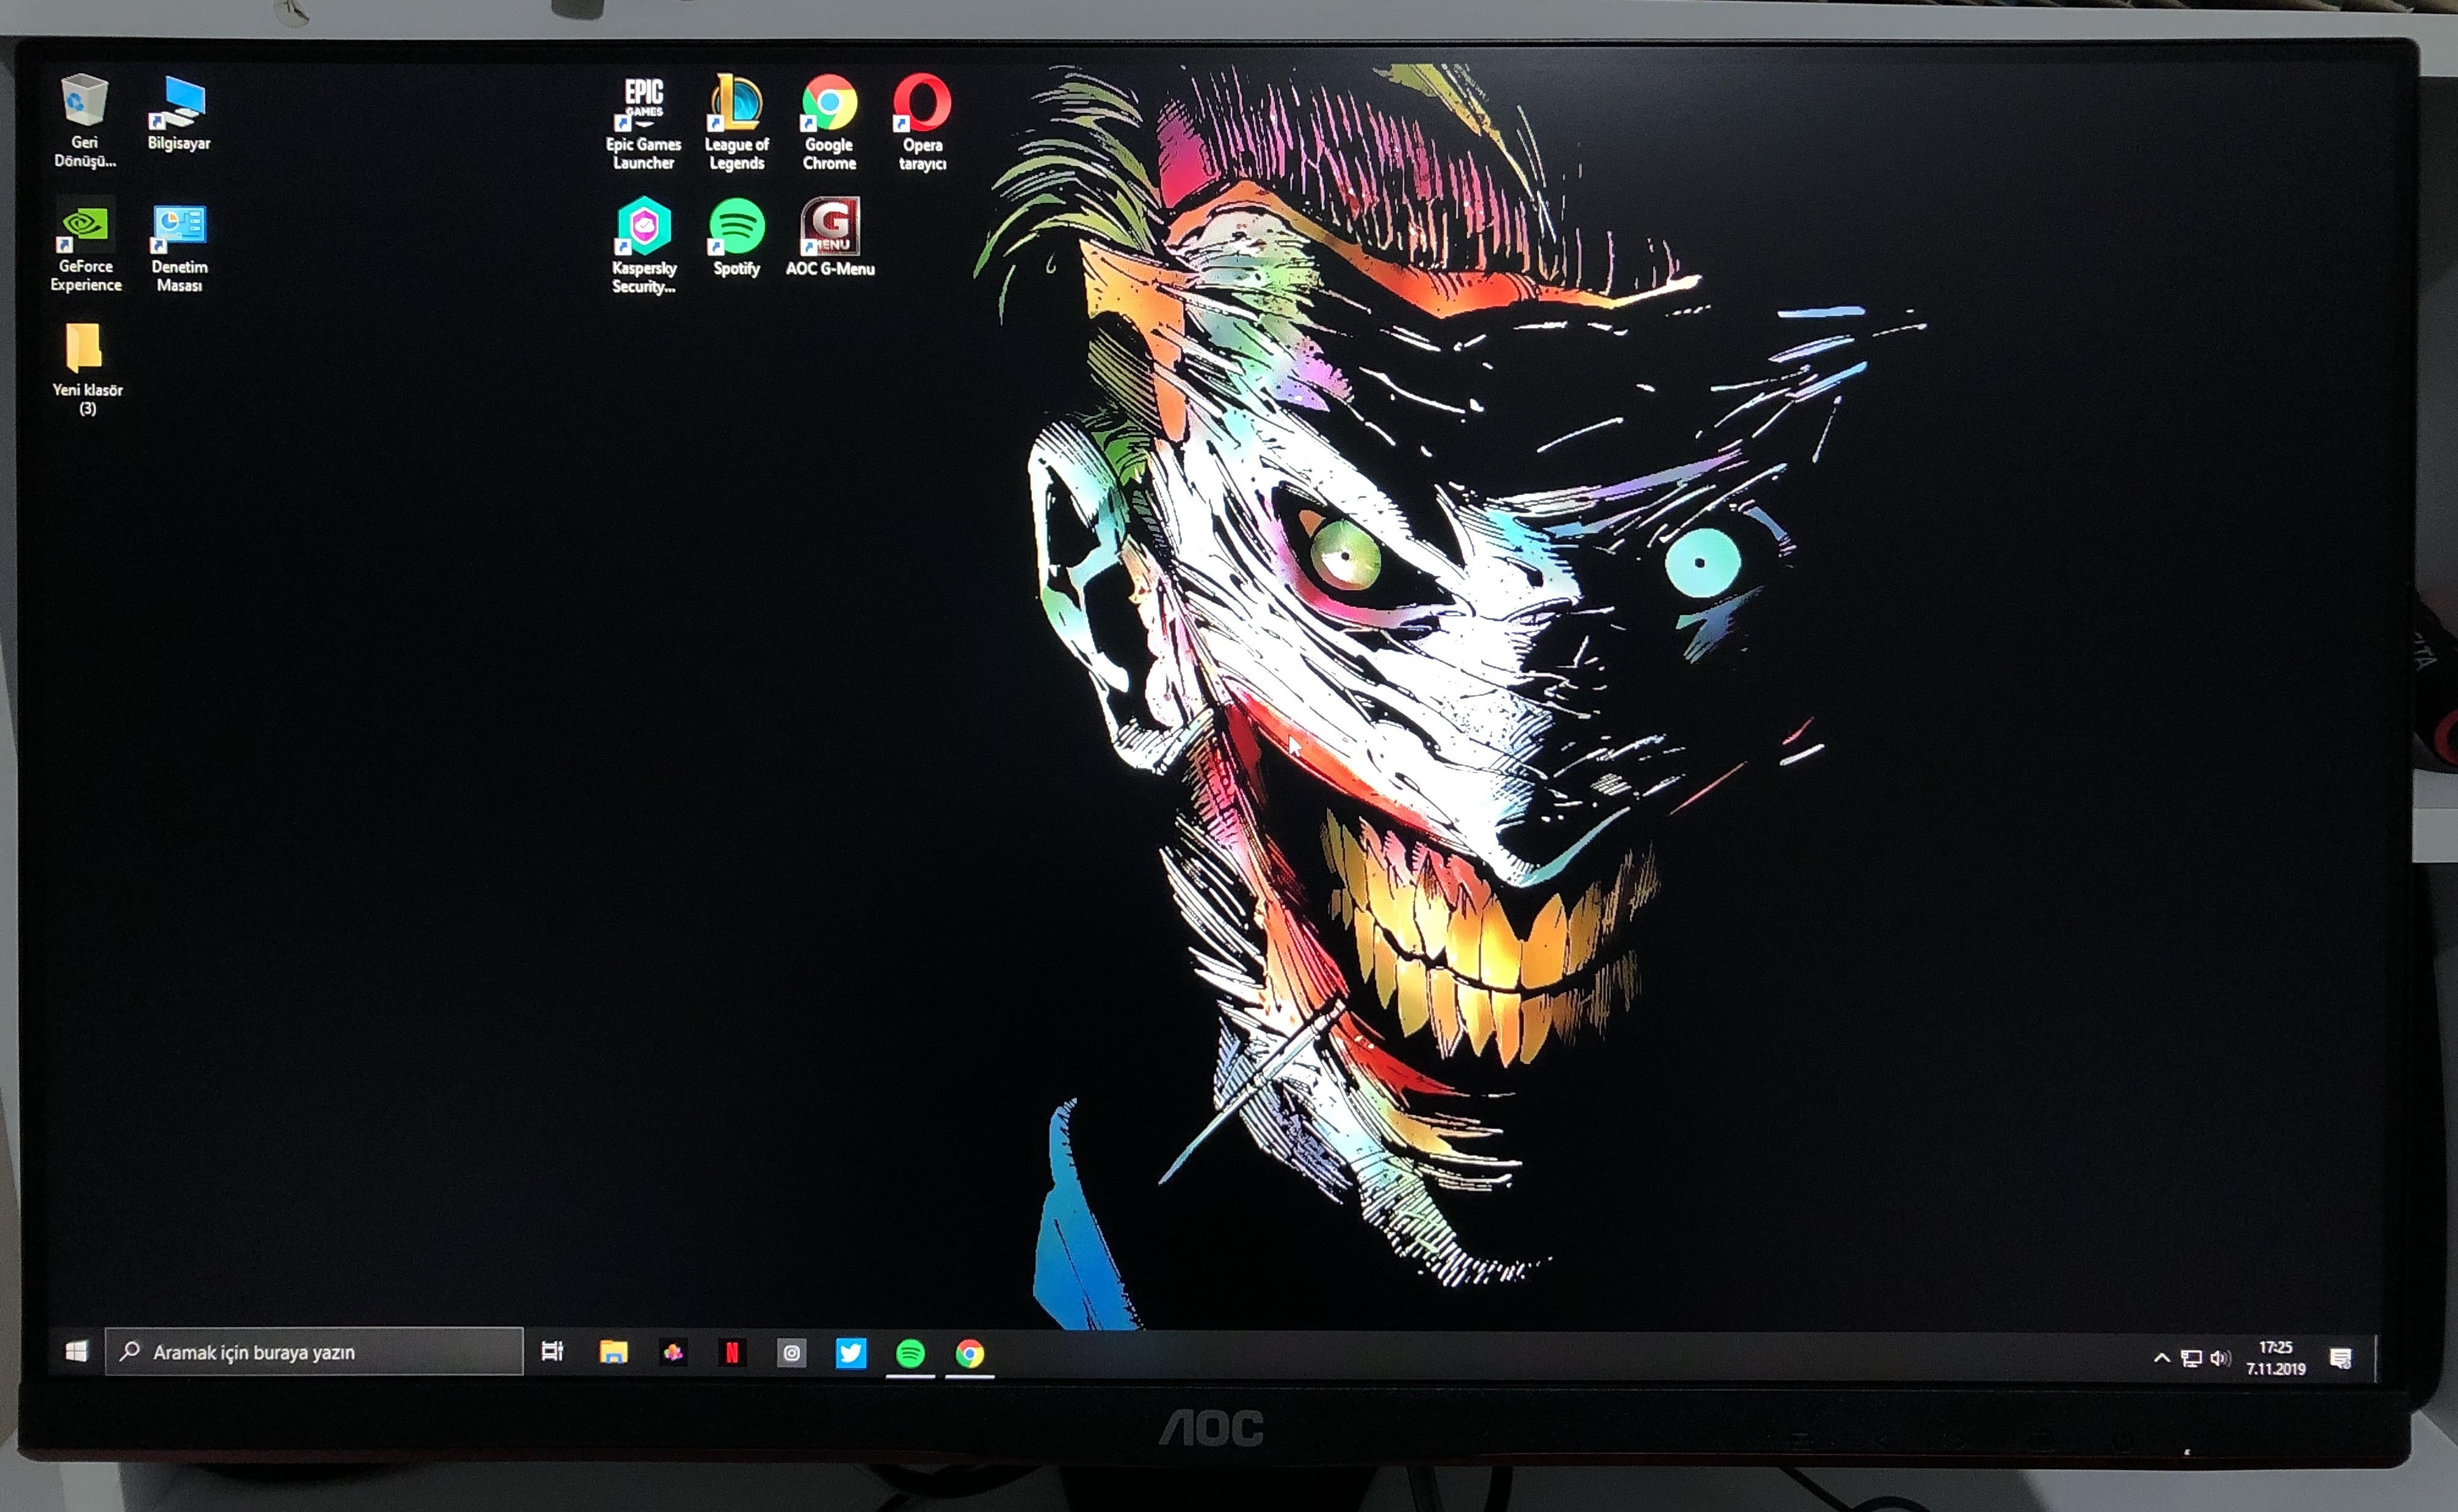This screenshot has width=2458, height=1512.
Task: Open Task View on the taskbar
Action: (x=552, y=1352)
